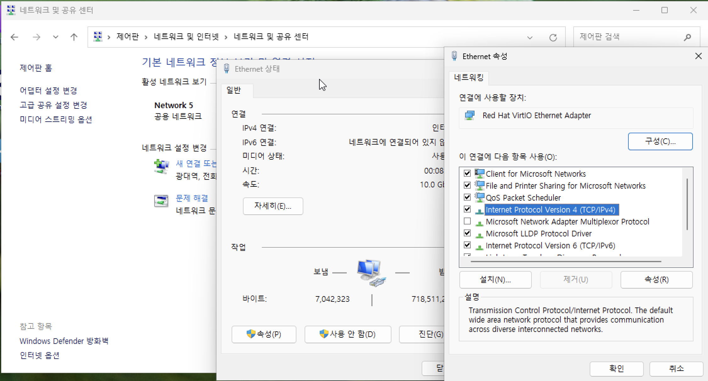708x381 pixels.
Task: Click the Red Hat VirtIO adapter icon
Action: click(x=469, y=116)
